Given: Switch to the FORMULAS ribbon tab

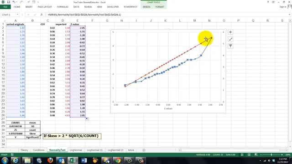Looking at the screenshot, I should coord(63,7).
